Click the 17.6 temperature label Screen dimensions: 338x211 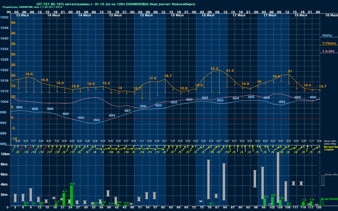[153, 78]
